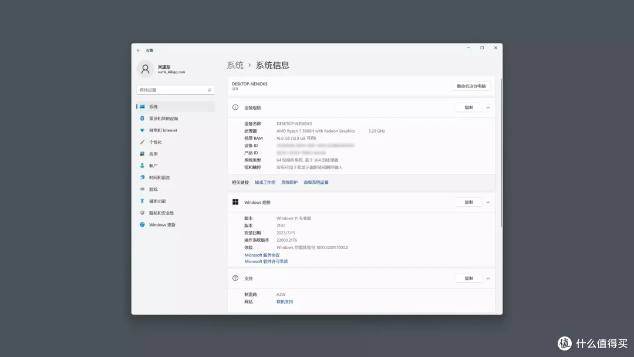Viewport: 634px width, 357px height.
Task: Minimize the Settings window
Action: point(468,48)
